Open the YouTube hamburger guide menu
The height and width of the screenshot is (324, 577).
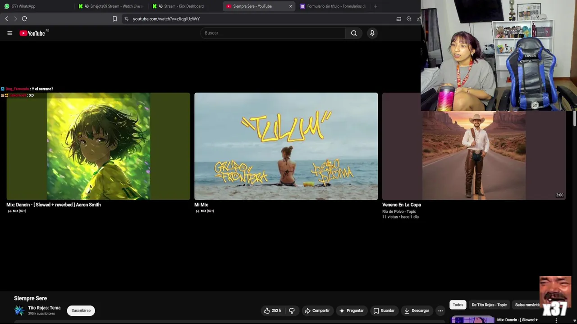coord(9,33)
